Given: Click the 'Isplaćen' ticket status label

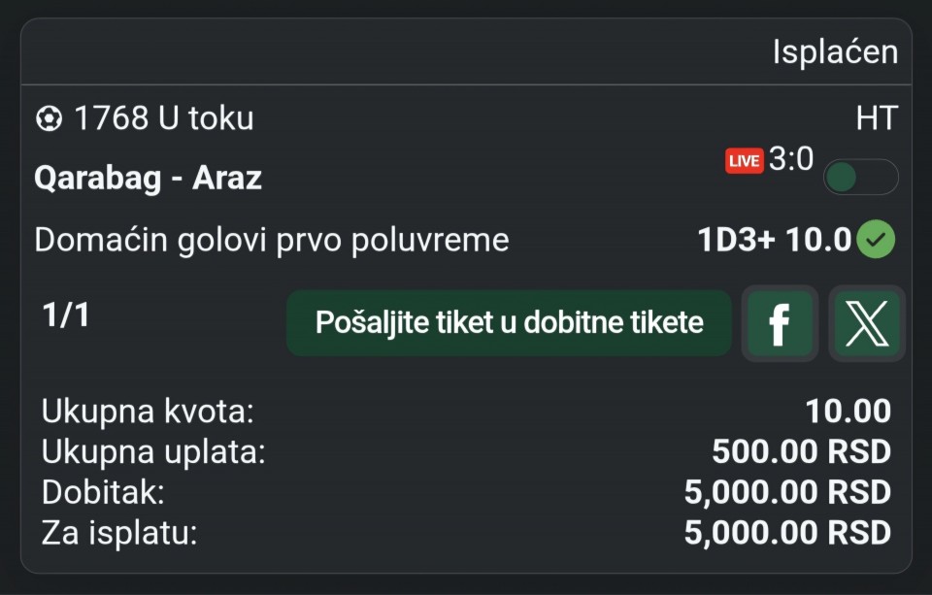Looking at the screenshot, I should (x=835, y=52).
